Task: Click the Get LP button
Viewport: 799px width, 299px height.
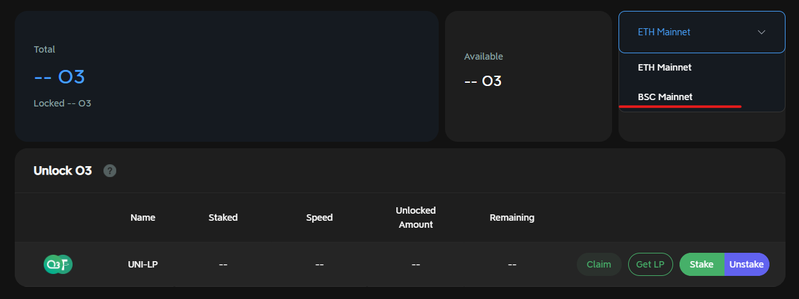Action: 650,264
